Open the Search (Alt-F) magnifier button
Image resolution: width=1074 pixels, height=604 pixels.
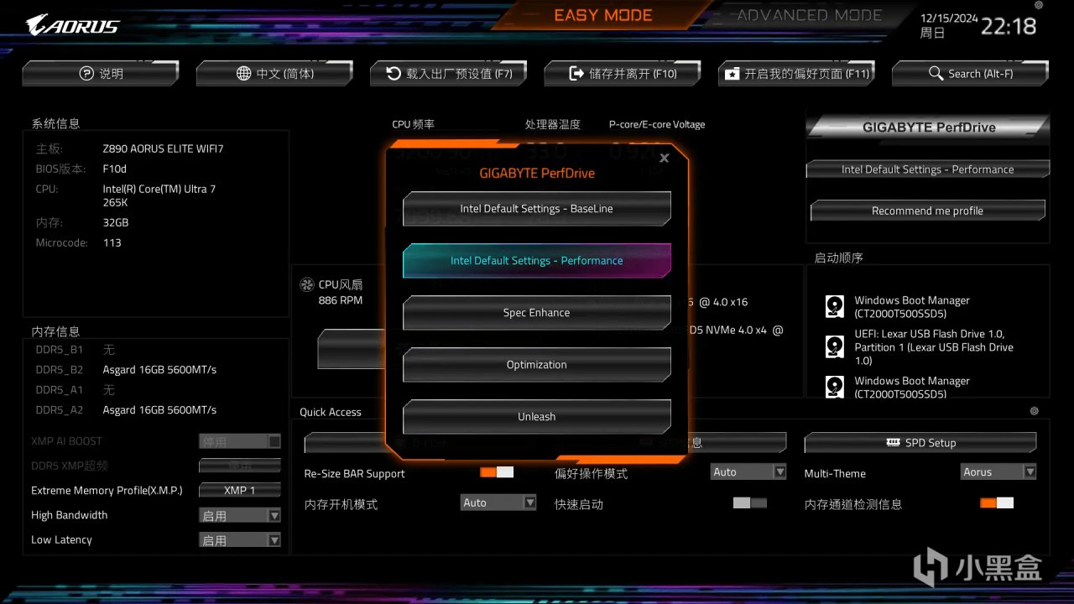point(970,74)
